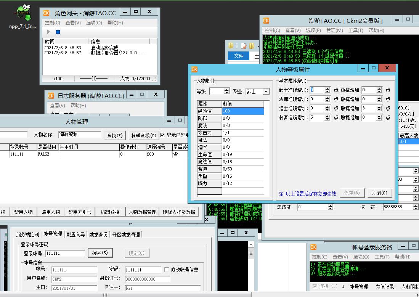This screenshot has height=297, width=419.
Task: Increase the 等级 spinner value
Action: [x=226, y=90]
